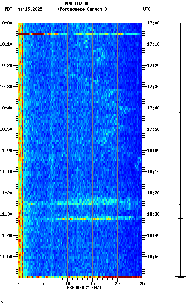Click the seismogram spike near 18:32 UTC
196x306 pixels.
tap(180, 218)
